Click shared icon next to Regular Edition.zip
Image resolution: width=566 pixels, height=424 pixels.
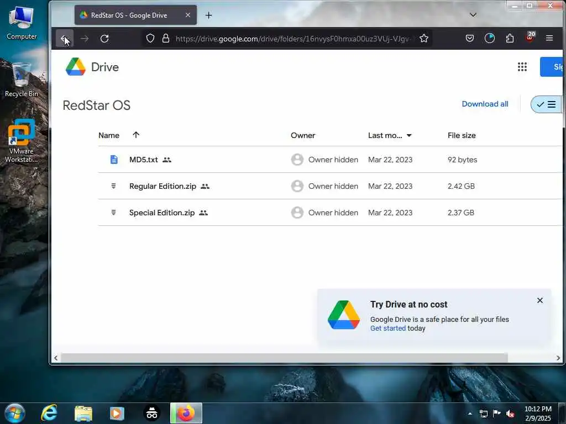205,187
